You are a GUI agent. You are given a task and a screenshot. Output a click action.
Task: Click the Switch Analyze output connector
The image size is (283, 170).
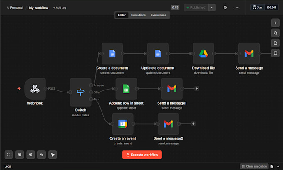(91, 85)
